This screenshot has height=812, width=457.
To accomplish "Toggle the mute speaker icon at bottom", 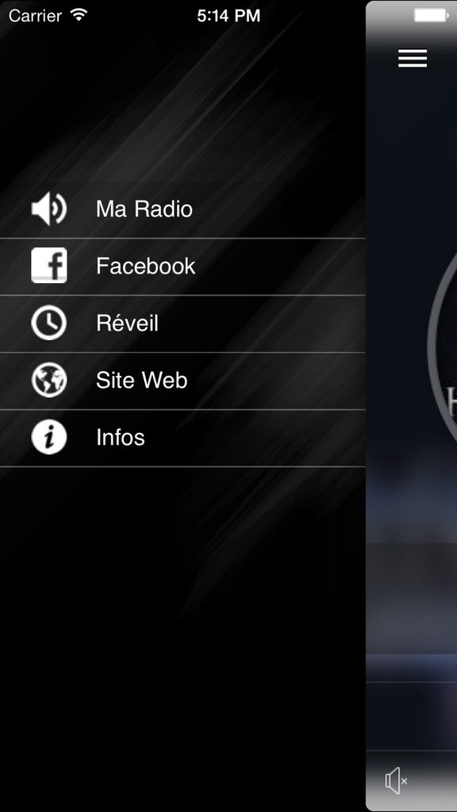I will pos(397,780).
